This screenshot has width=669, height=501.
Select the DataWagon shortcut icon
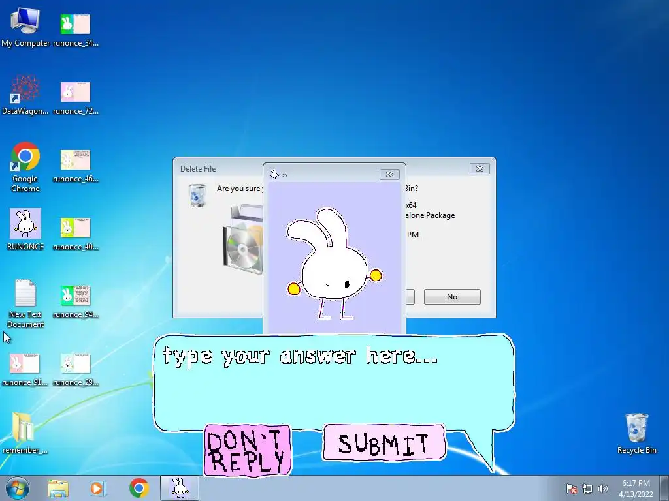25,95
